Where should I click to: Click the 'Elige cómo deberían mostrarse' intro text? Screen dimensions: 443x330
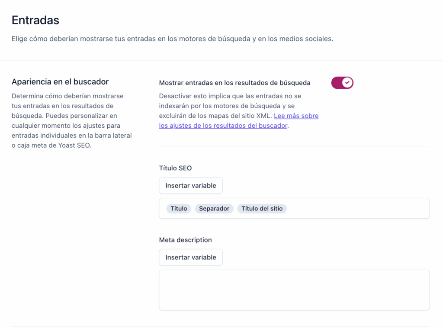[x=172, y=39]
